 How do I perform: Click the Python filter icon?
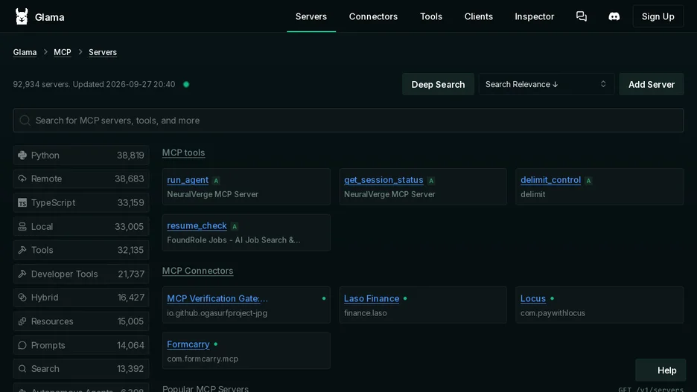pyautogui.click(x=22, y=155)
